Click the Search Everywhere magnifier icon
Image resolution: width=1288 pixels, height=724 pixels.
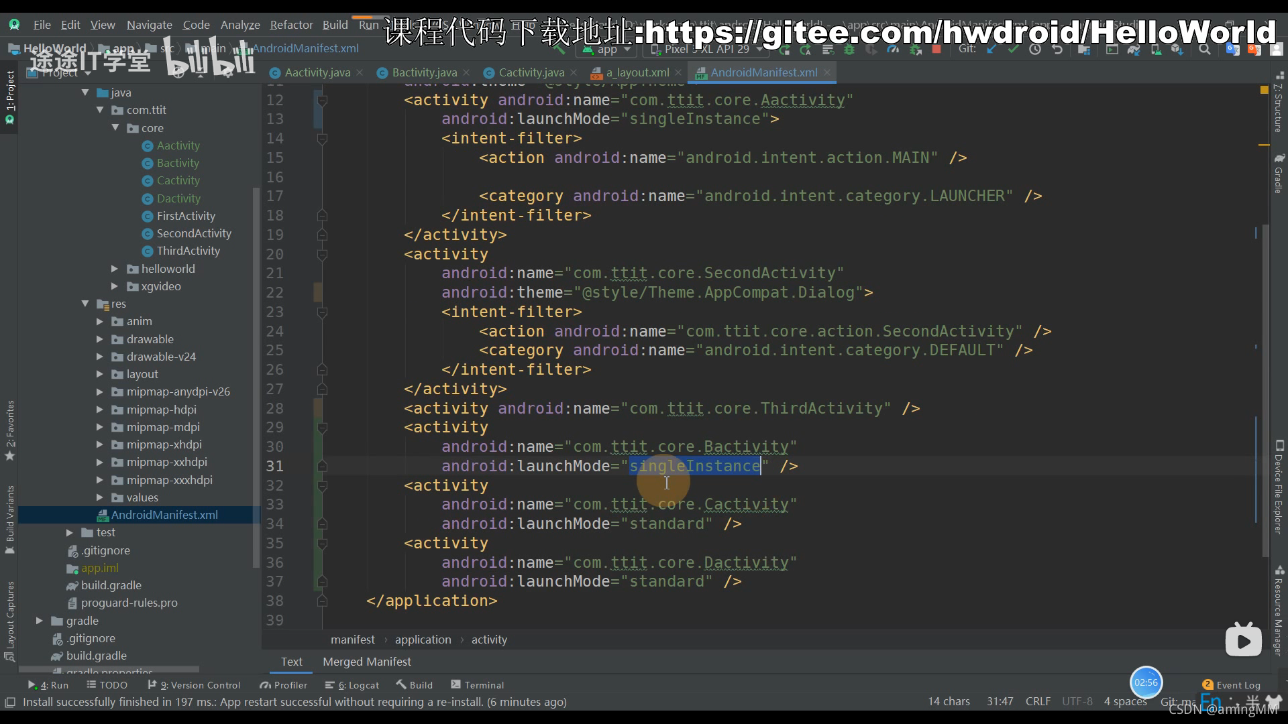[x=1205, y=49]
